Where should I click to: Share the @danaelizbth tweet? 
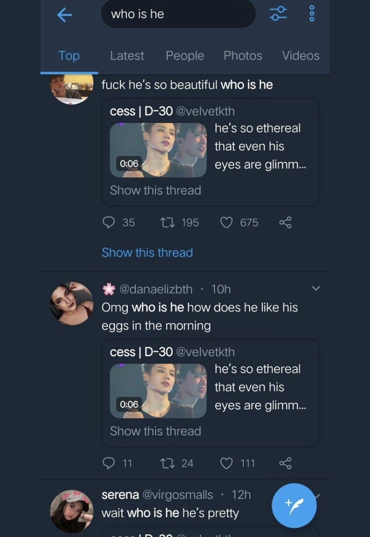pyautogui.click(x=285, y=463)
